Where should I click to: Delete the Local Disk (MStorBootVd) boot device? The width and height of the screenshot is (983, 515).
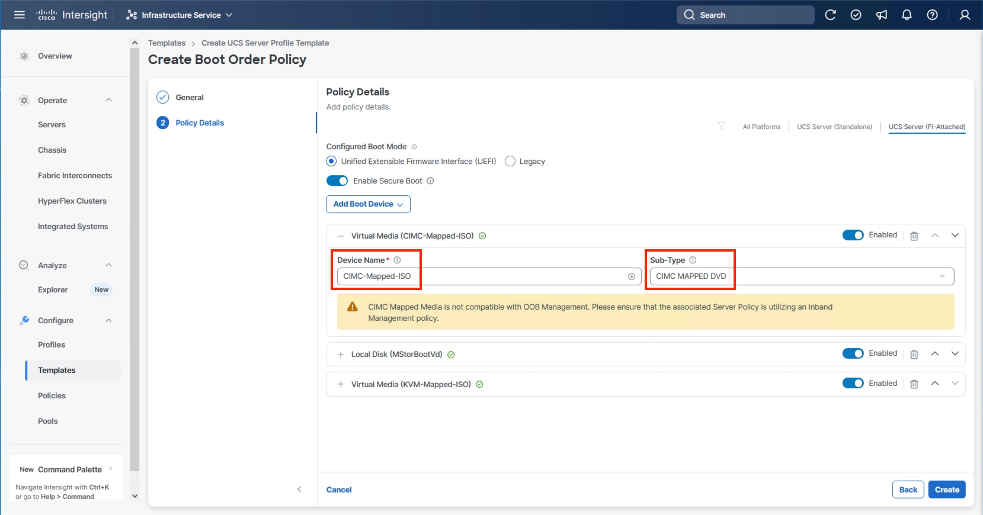click(x=914, y=354)
